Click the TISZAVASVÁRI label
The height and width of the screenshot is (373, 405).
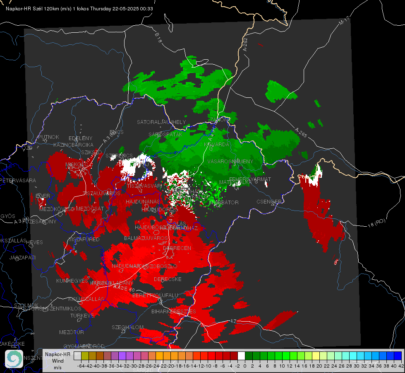pos(144,186)
